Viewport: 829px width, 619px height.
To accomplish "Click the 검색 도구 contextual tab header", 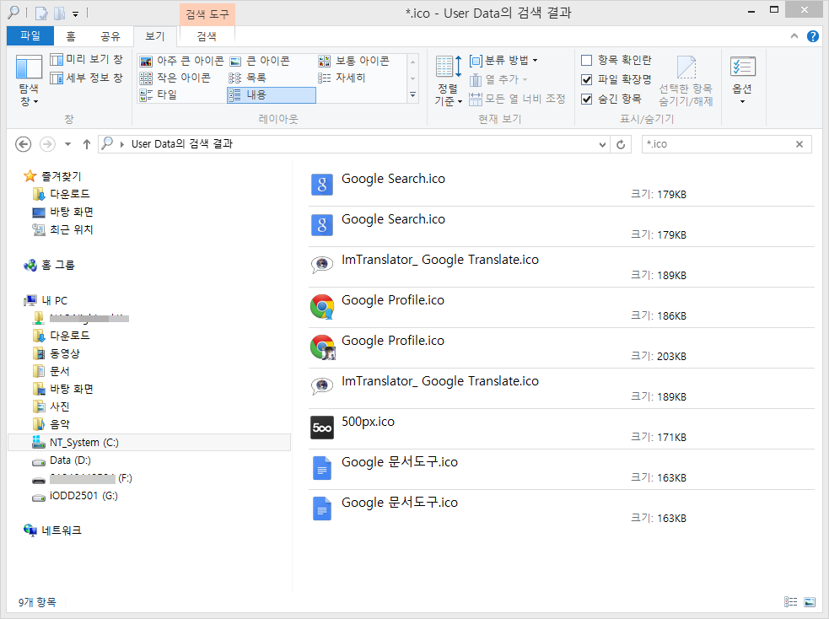I will point(207,14).
